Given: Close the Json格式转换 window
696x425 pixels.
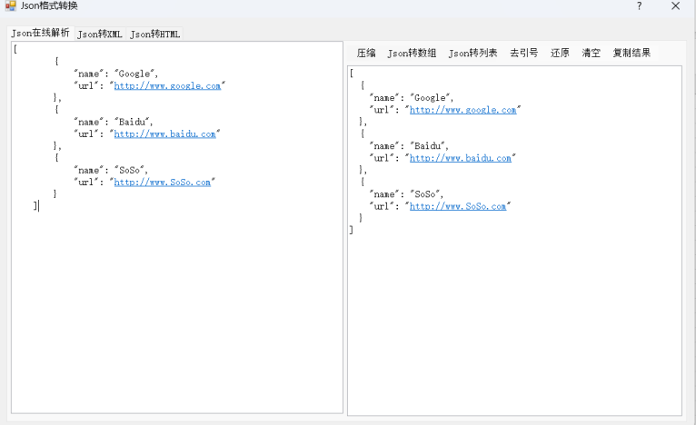Looking at the screenshot, I should coord(676,5).
